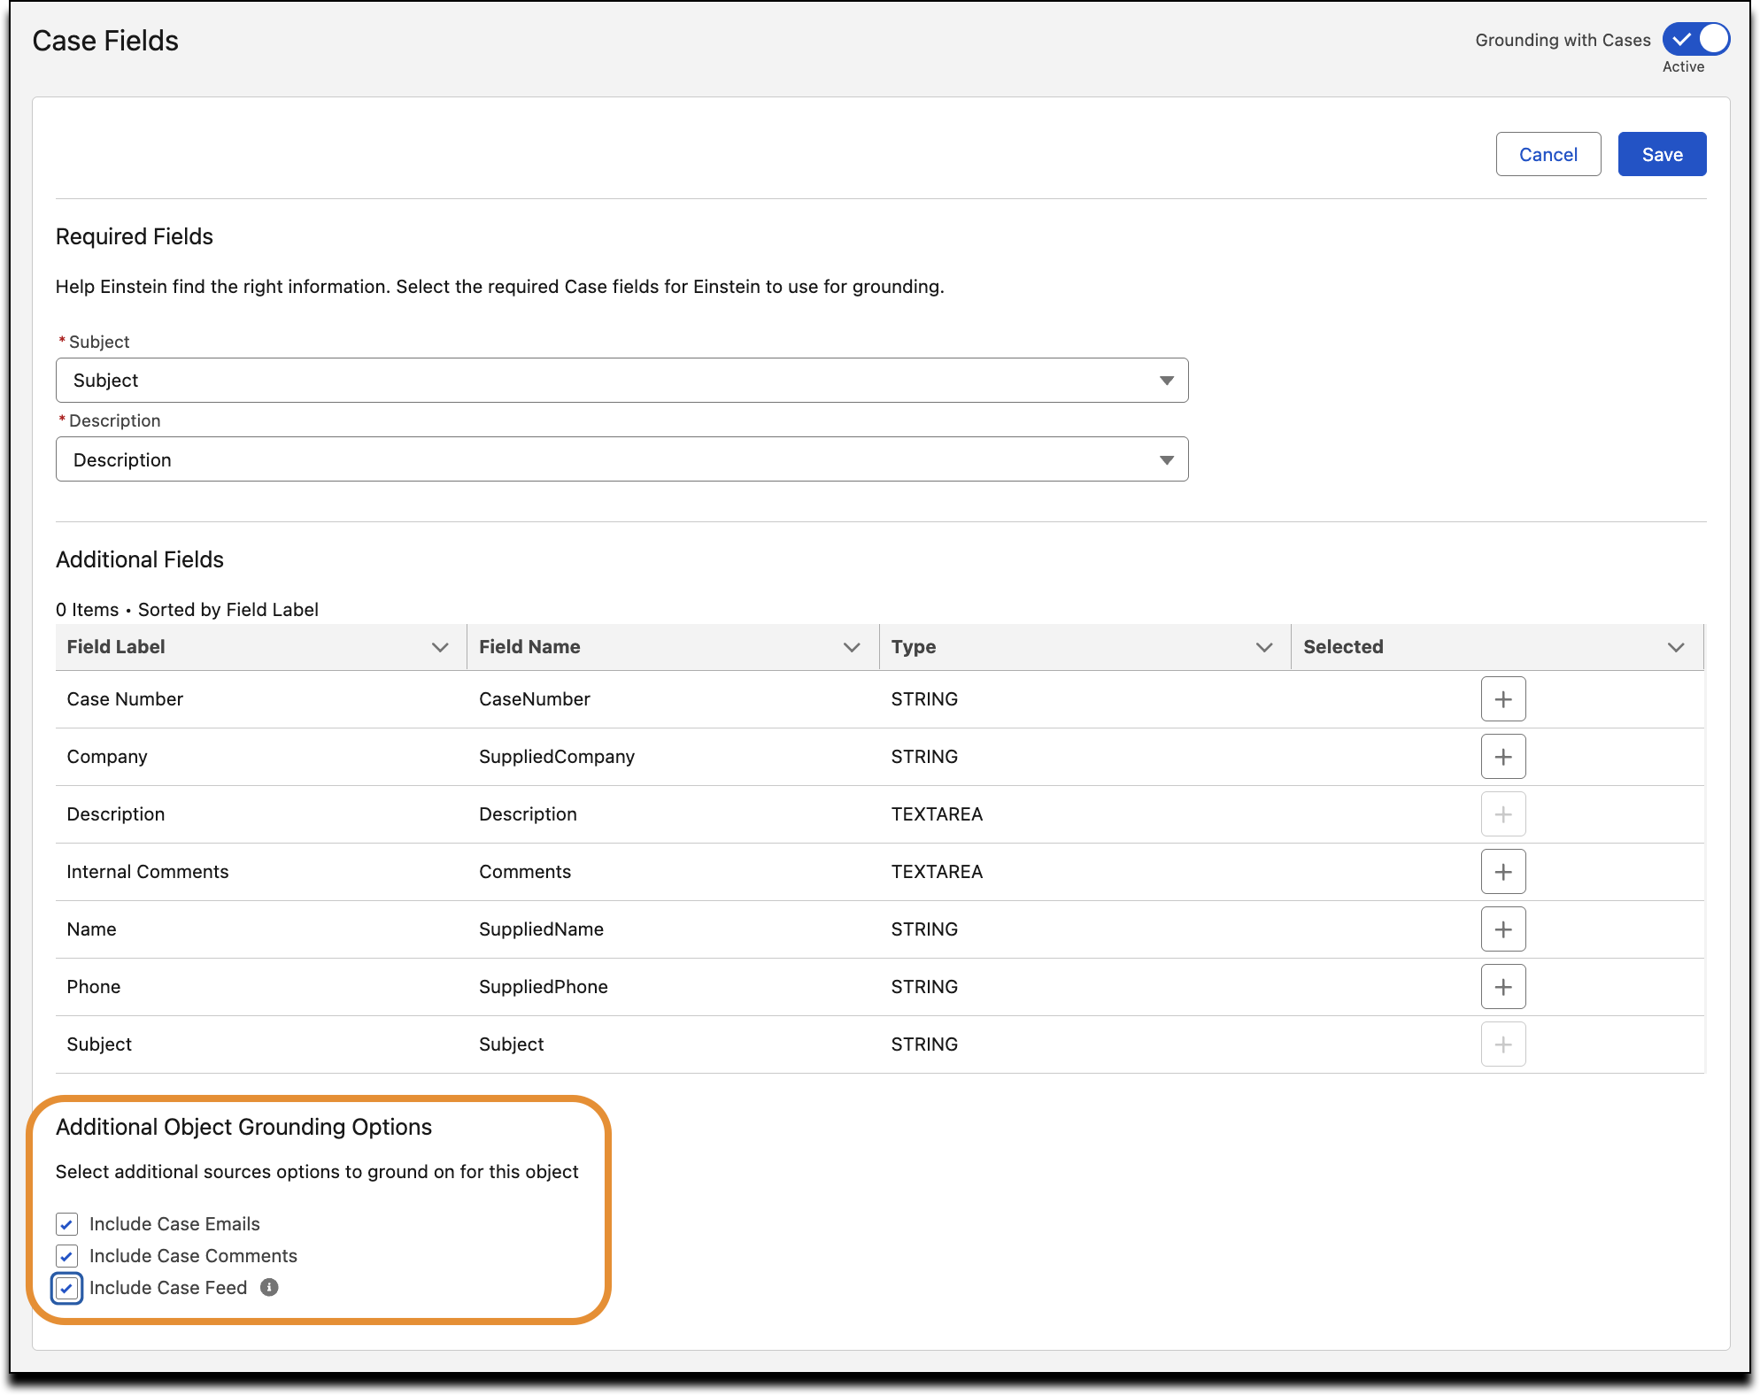The width and height of the screenshot is (1760, 1395).
Task: Add the Name field
Action: coord(1502,929)
